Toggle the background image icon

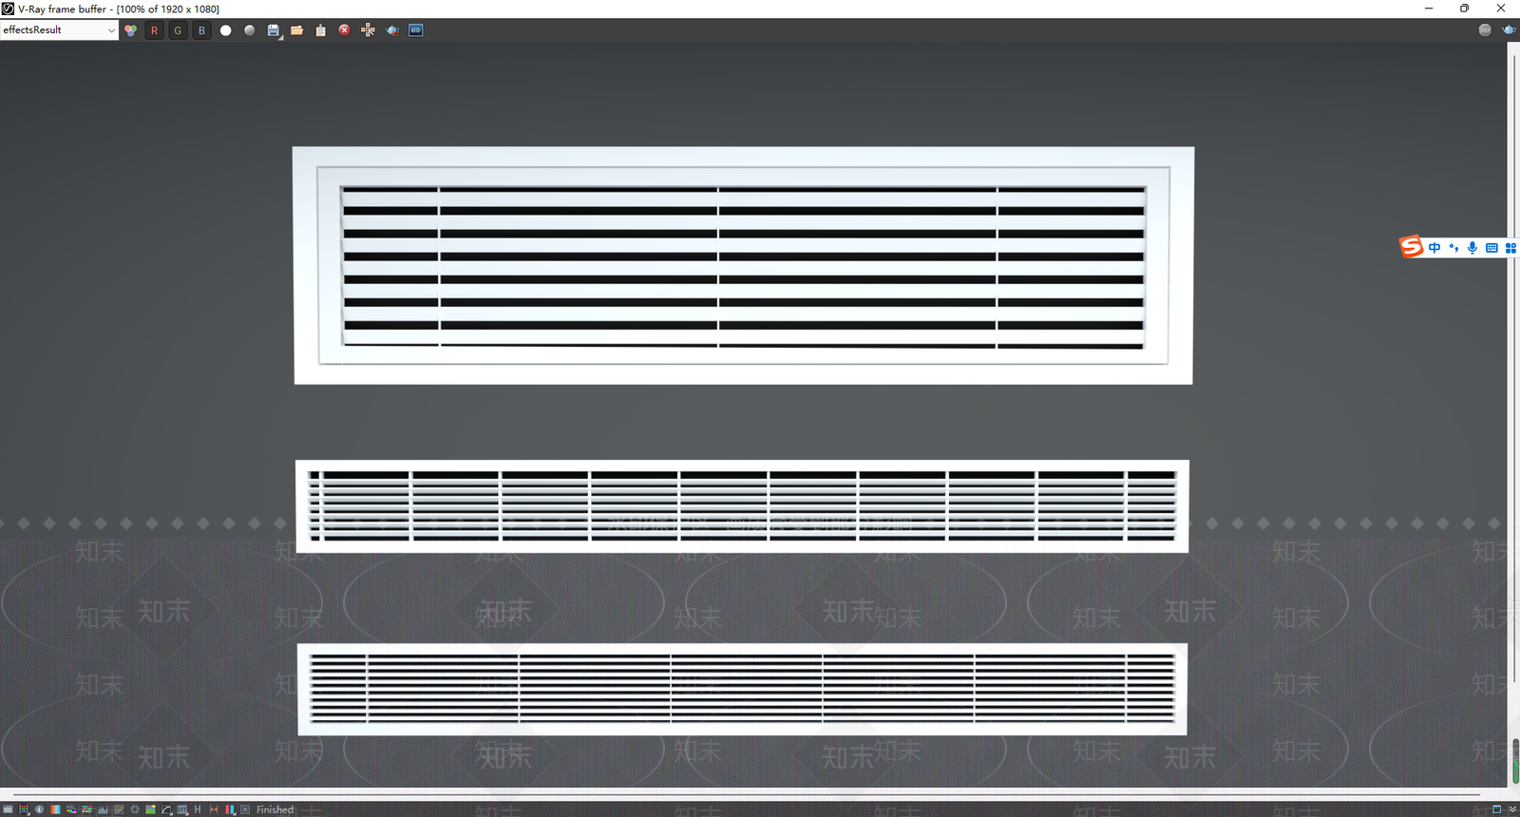150,809
